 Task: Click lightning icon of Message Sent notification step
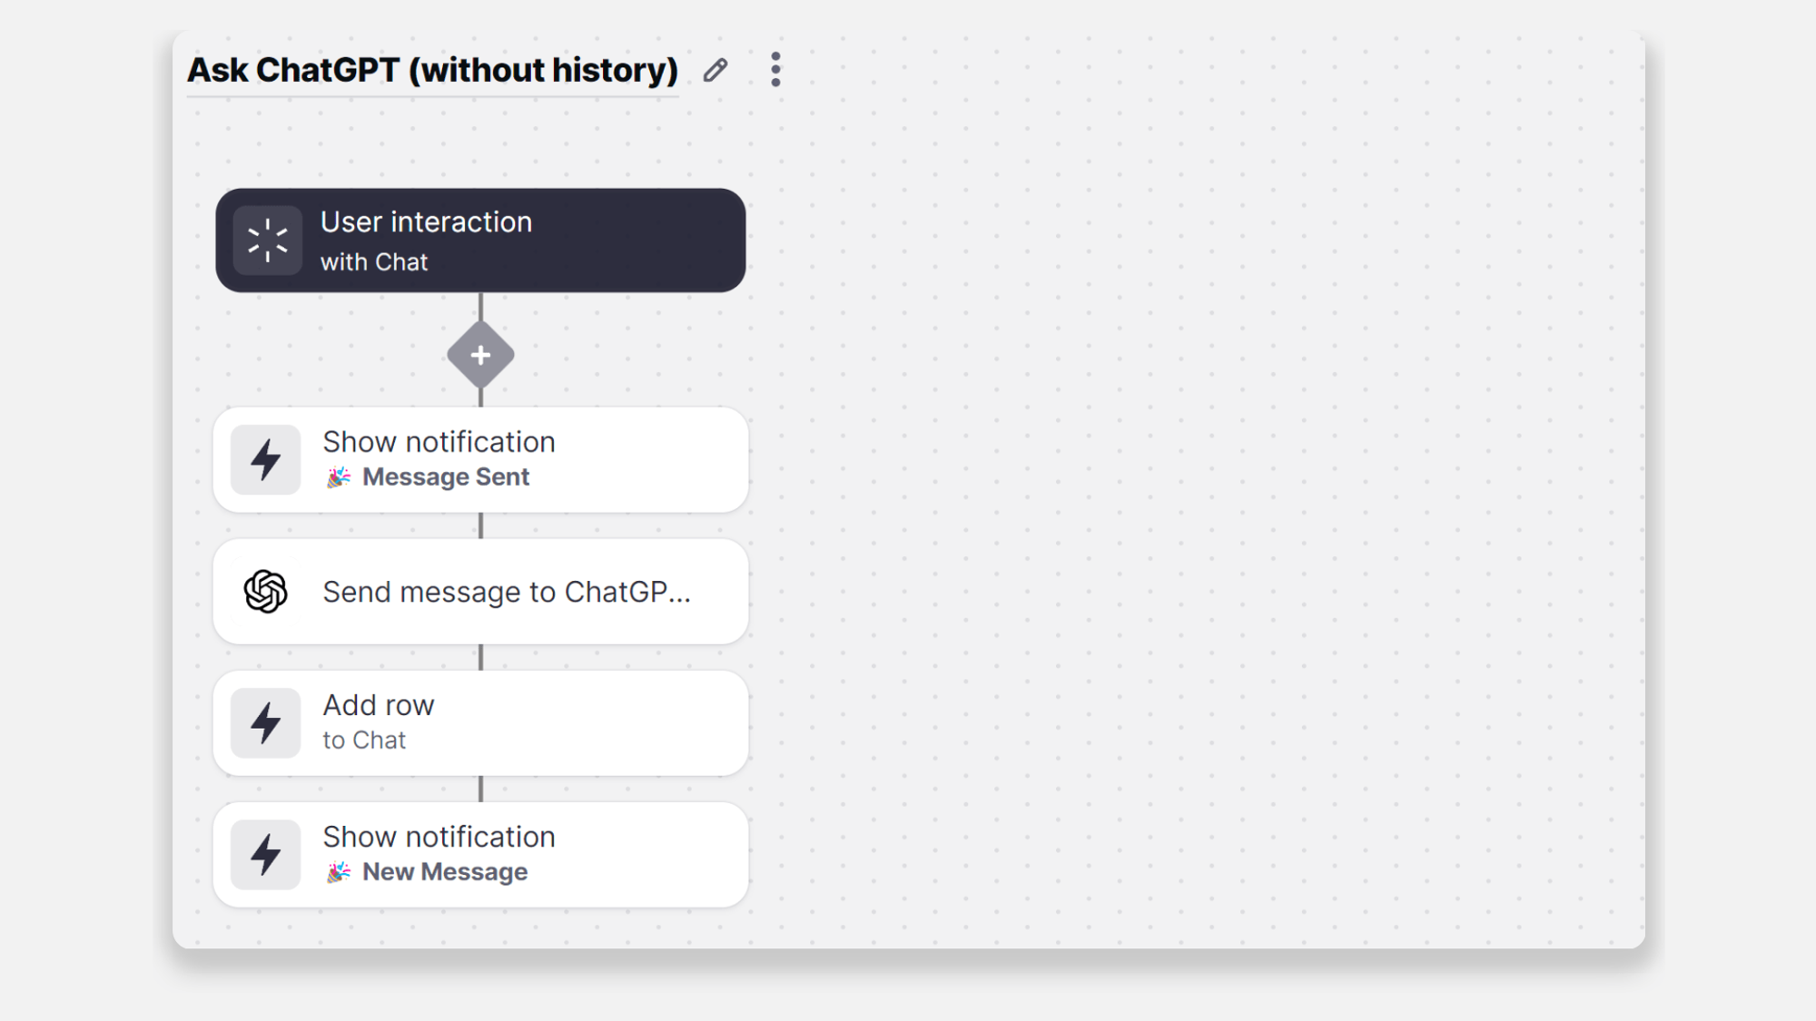coord(265,459)
